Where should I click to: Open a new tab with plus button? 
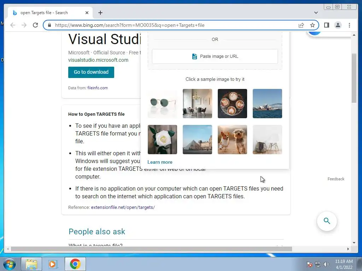(100, 13)
